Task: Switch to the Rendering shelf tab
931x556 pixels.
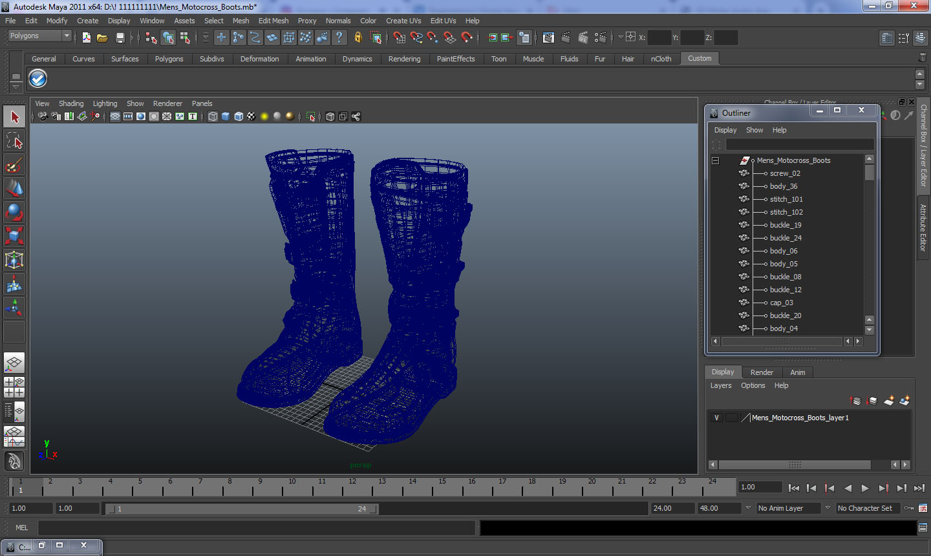Action: 404,59
